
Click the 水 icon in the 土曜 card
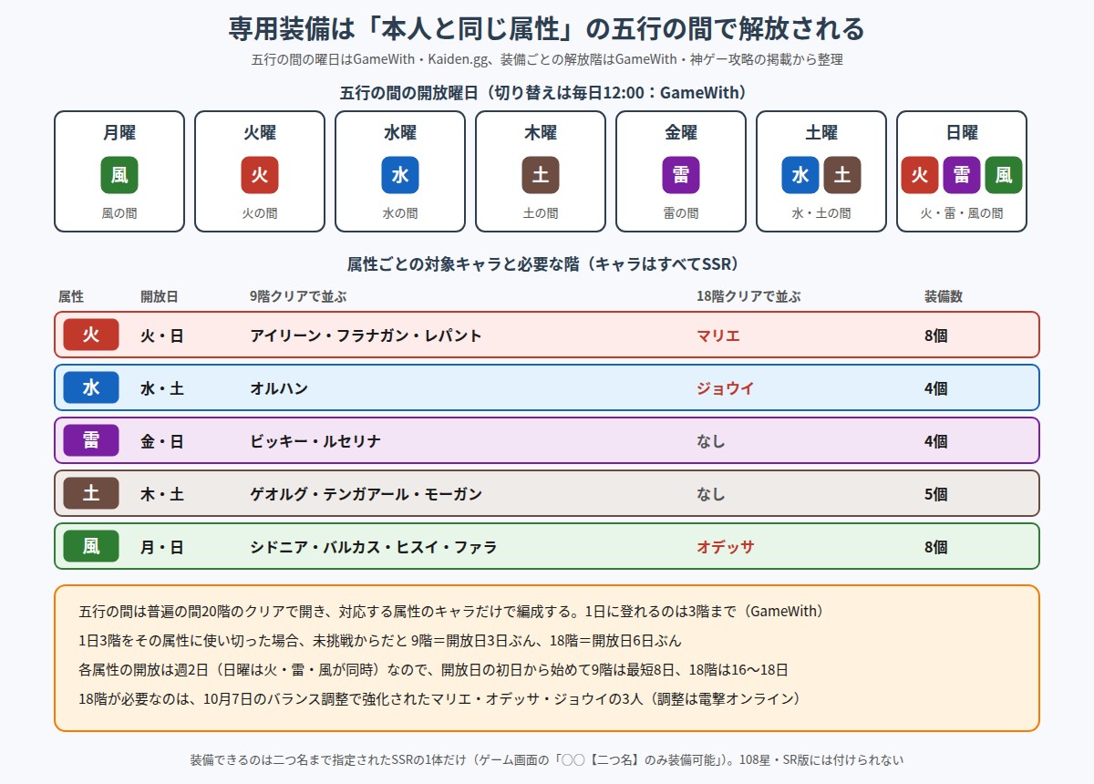(x=800, y=175)
